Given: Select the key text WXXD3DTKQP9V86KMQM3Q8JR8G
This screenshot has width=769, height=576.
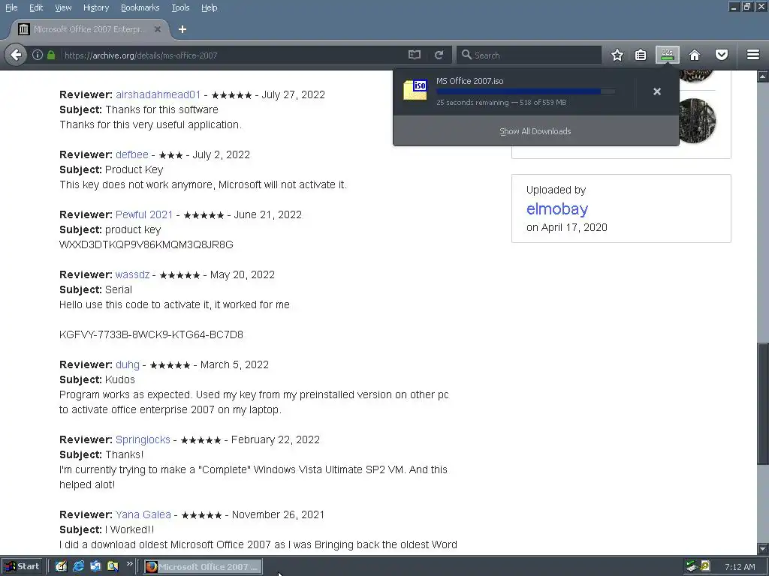Looking at the screenshot, I should [146, 244].
